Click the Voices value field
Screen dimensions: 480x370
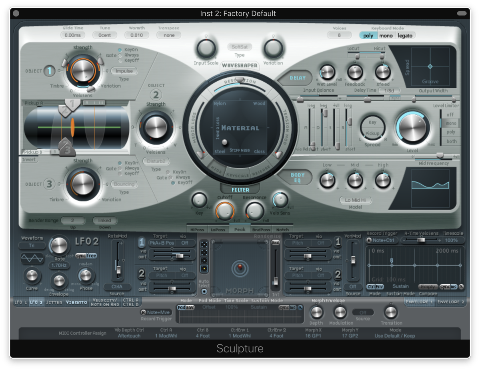point(339,35)
